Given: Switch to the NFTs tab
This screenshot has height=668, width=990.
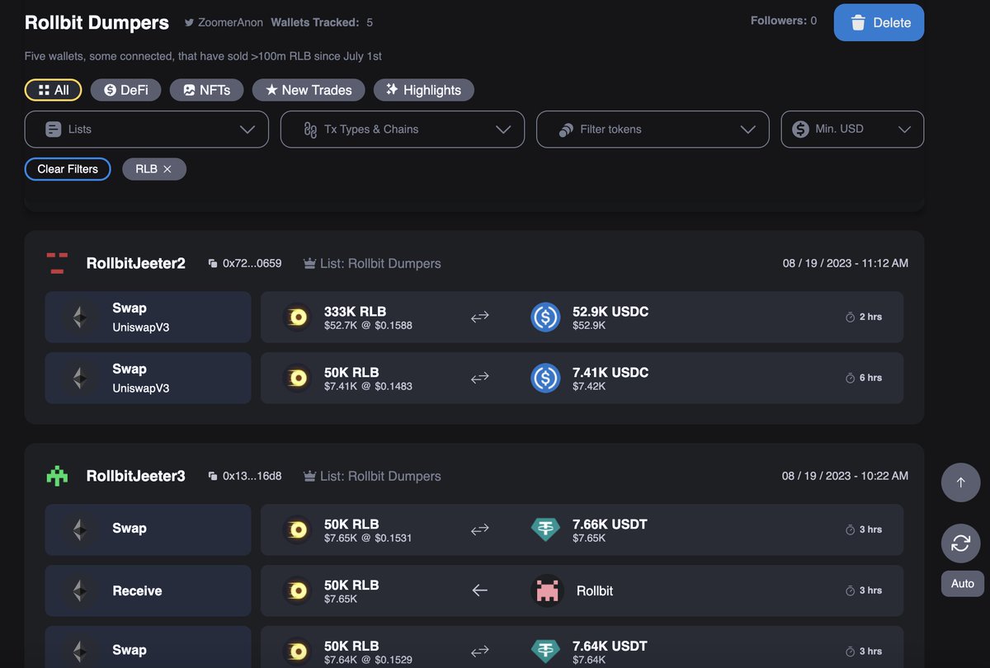Looking at the screenshot, I should [206, 90].
